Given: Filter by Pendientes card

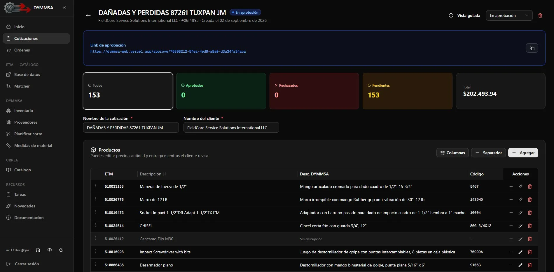Looking at the screenshot, I should tap(407, 91).
